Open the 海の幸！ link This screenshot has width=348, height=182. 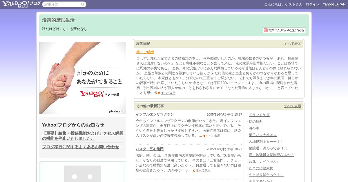[x=256, y=128]
